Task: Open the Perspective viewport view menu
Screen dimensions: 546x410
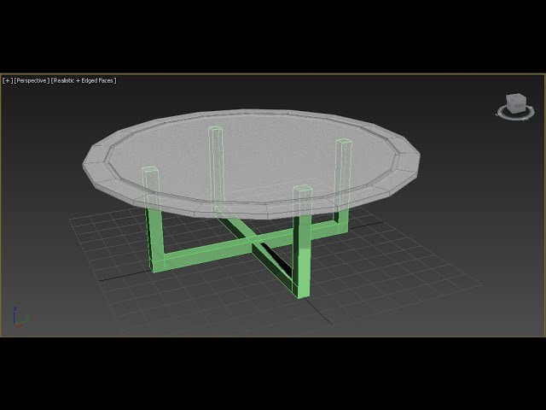Action: click(32, 80)
